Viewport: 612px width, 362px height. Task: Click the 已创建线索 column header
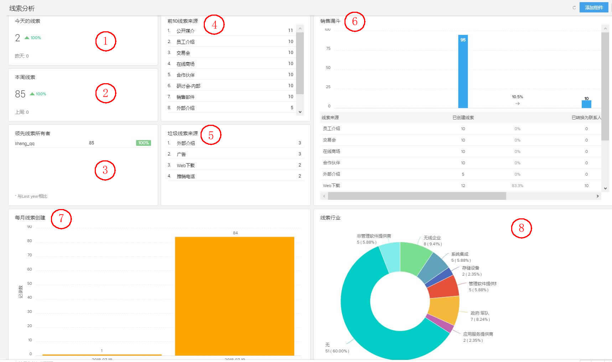tap(463, 118)
